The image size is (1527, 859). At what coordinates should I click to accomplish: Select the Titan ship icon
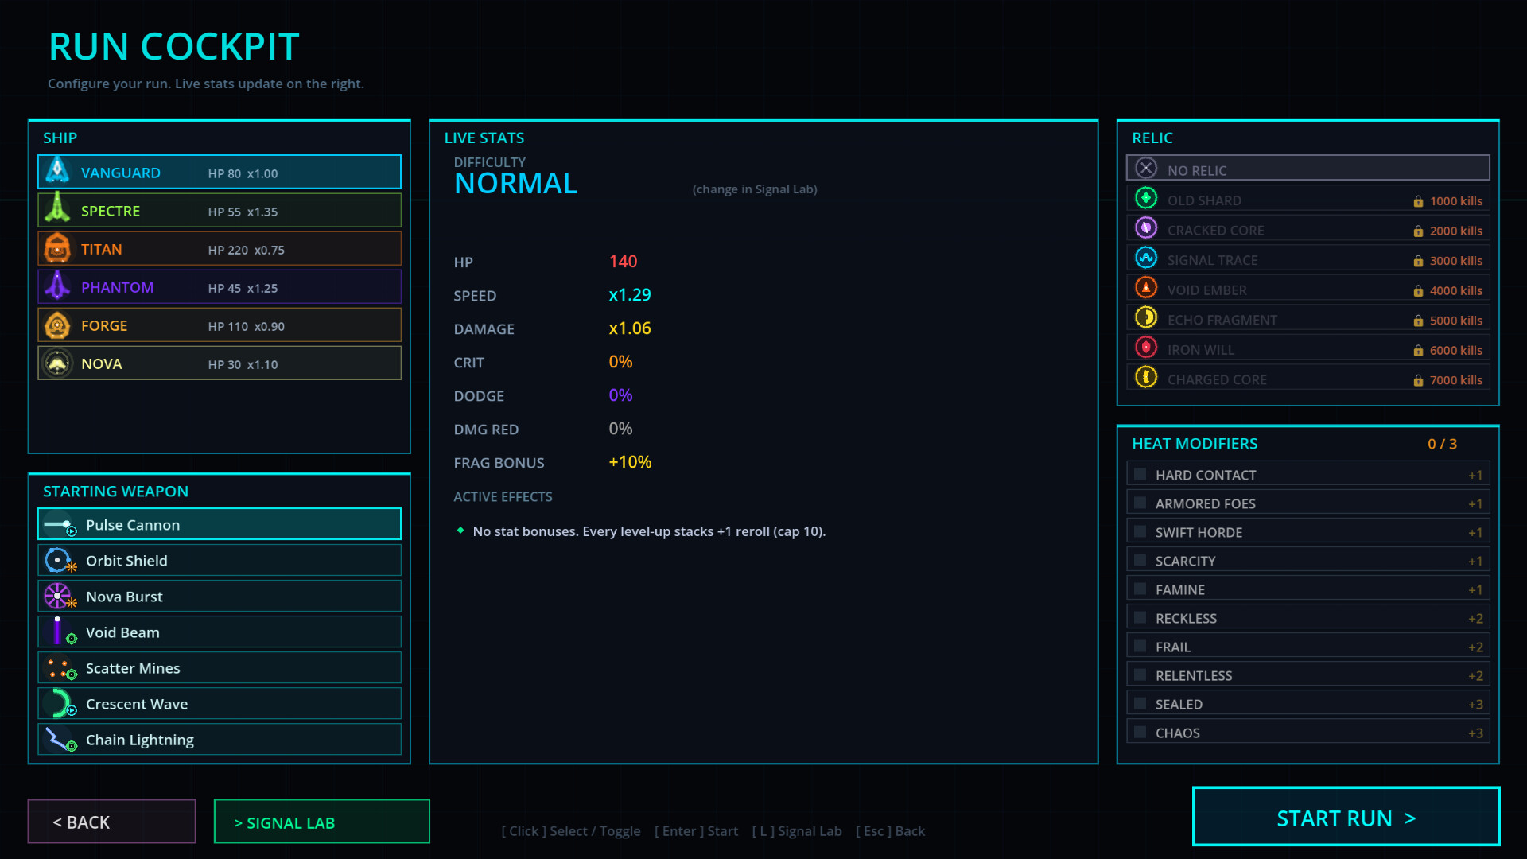[57, 248]
